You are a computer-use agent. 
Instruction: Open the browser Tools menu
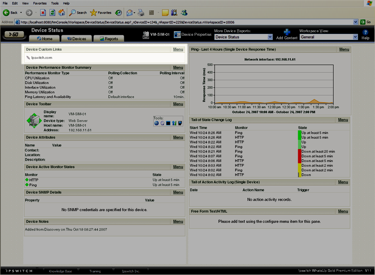(55, 3)
